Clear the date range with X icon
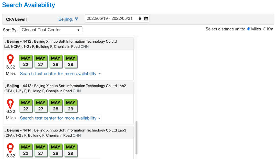Screen dimensions: 276x159 [x=140, y=19]
